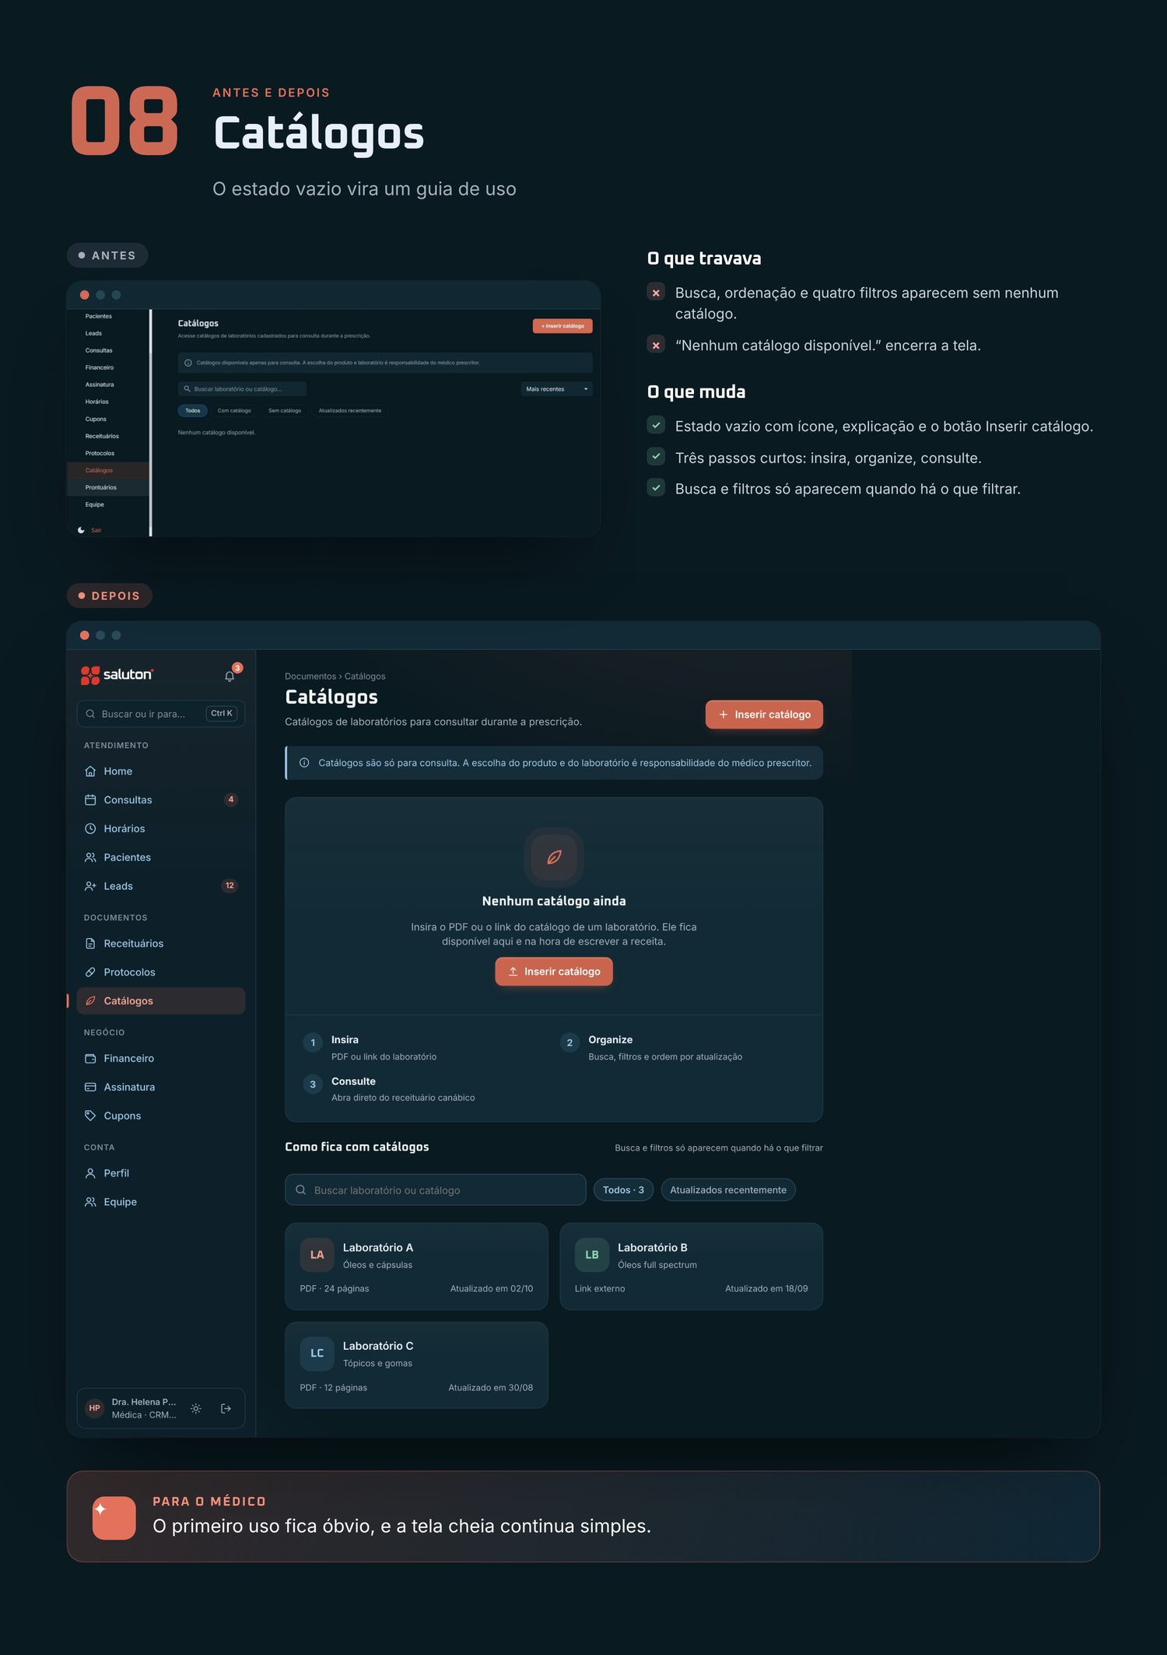The width and height of the screenshot is (1167, 1655).
Task: Select 'Atualizados recentemente' filter in Depois
Action: coord(728,1190)
